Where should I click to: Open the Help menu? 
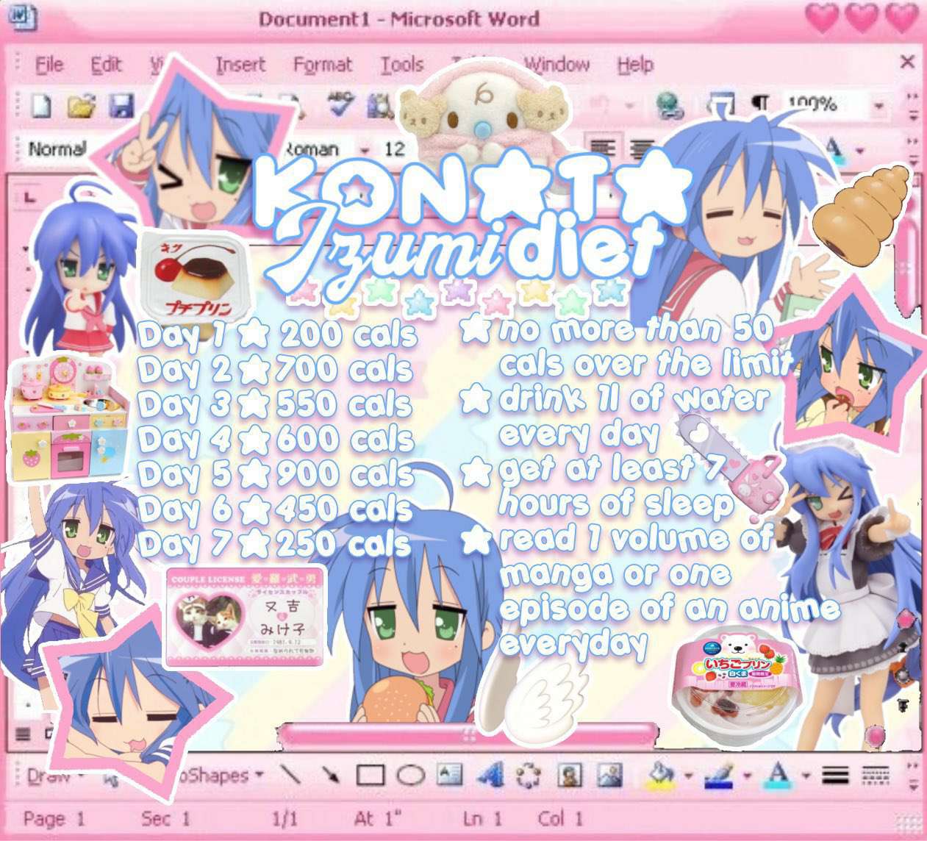635,65
